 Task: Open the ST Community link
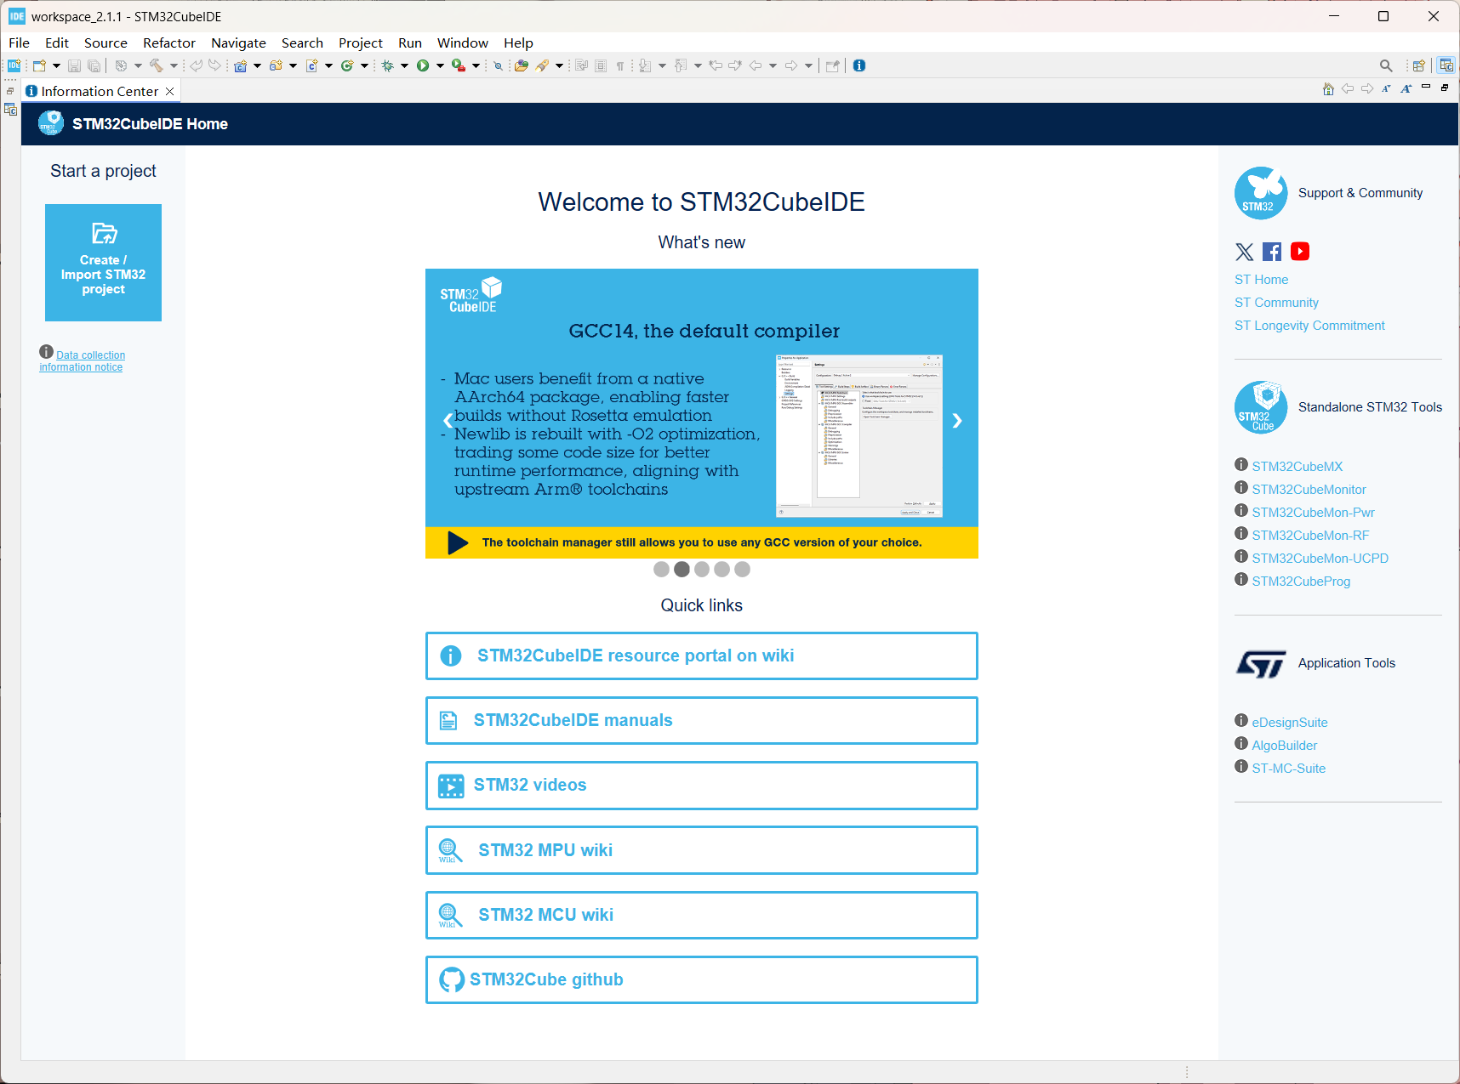click(x=1276, y=303)
